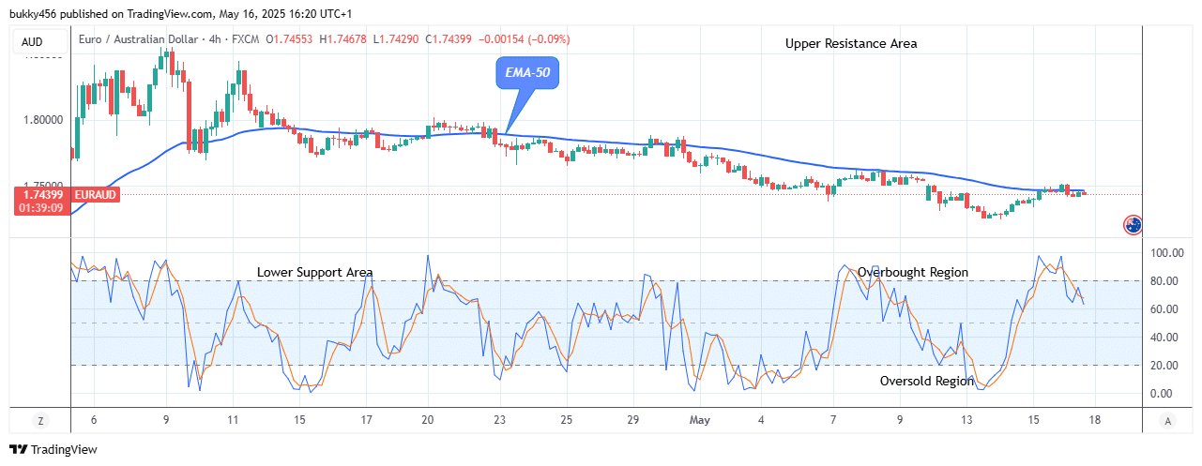Click the EMA-50 callout label
The height and width of the screenshot is (466, 1202).
click(527, 73)
